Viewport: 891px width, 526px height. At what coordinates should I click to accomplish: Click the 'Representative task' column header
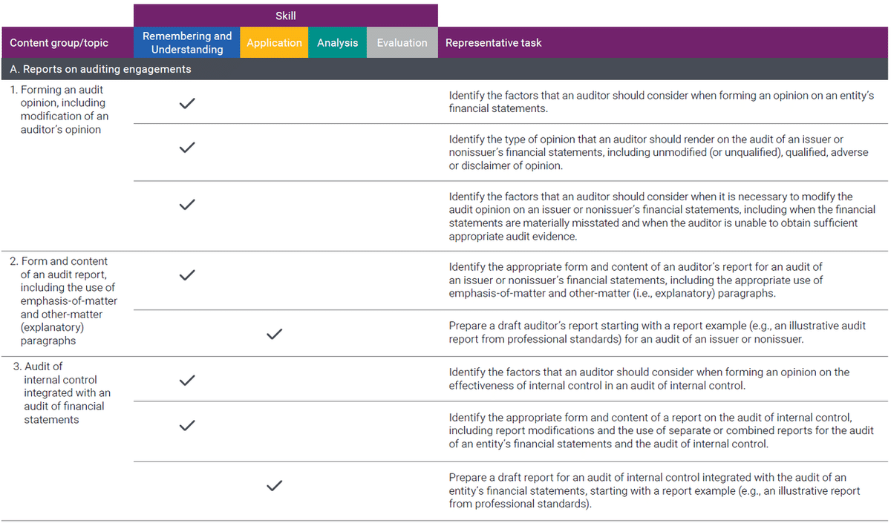(493, 43)
